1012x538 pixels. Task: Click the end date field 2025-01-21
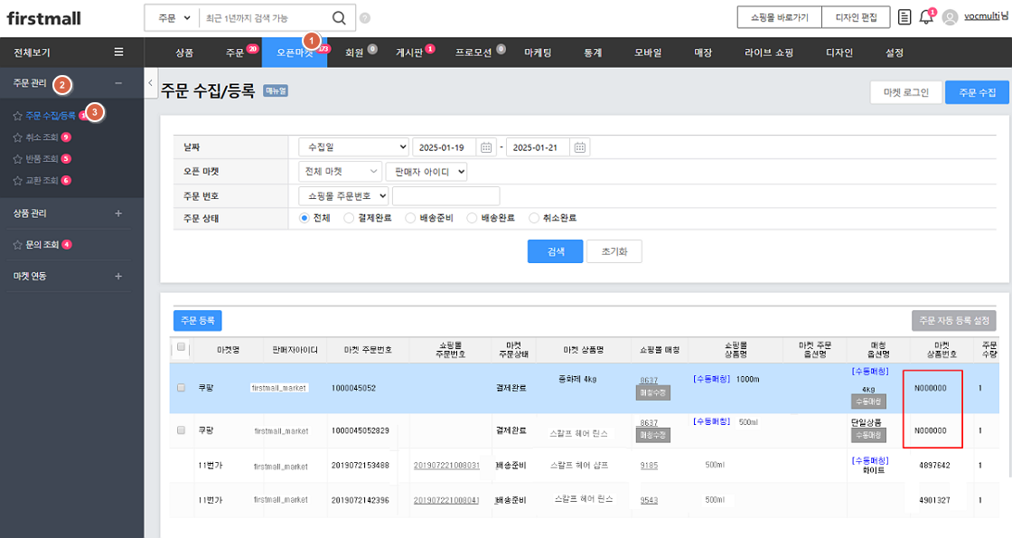pyautogui.click(x=539, y=147)
